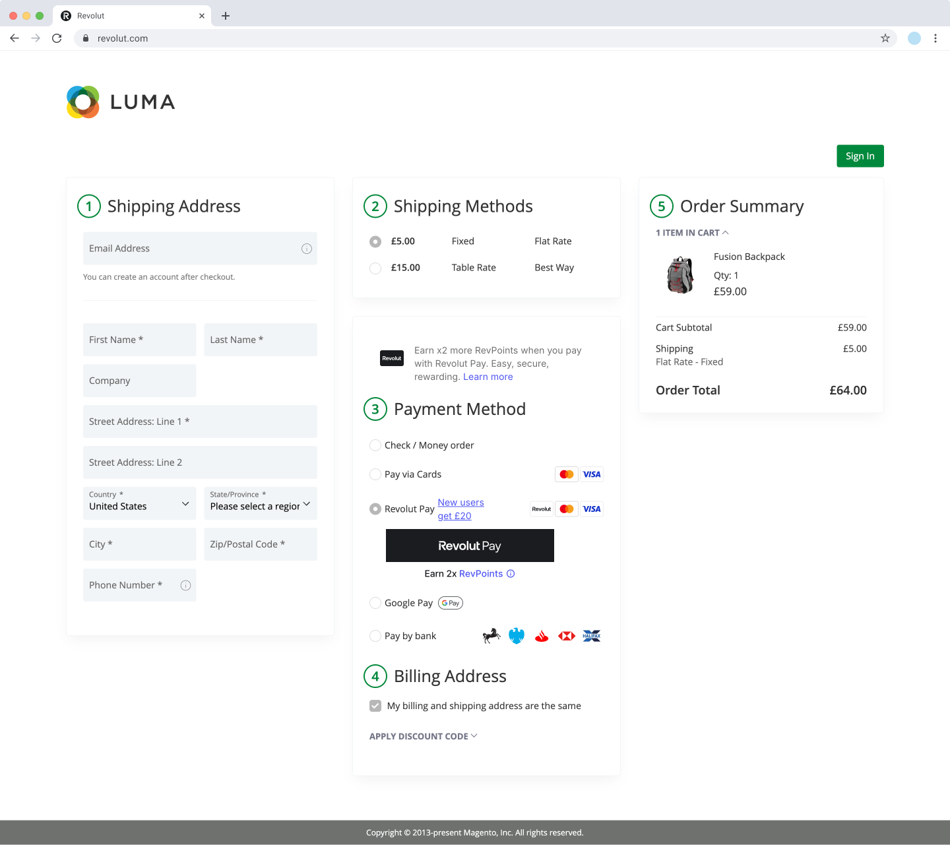Click the Revolut logo badge in Revolut Pay row
The height and width of the screenshot is (845, 950).
(542, 509)
